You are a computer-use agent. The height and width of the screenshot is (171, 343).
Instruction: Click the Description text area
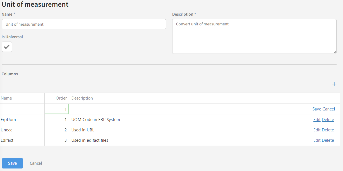(x=254, y=36)
